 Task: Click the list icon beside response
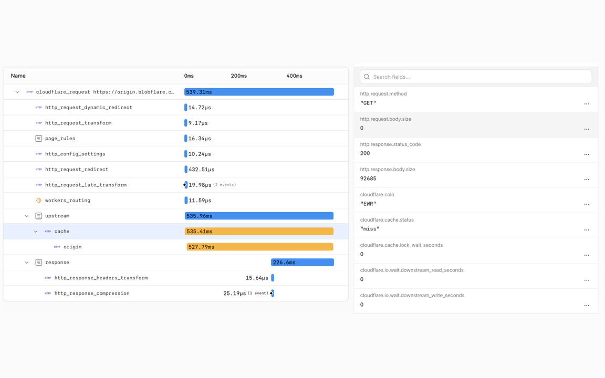tap(38, 262)
